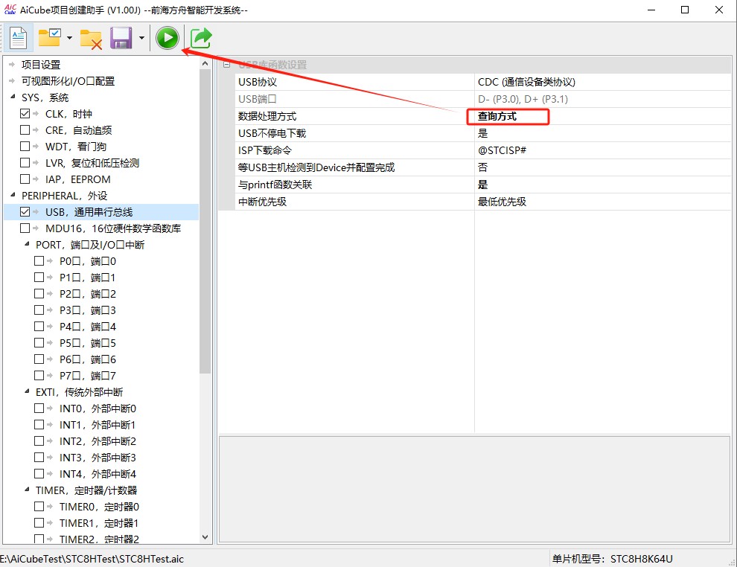Click the new project document icon

18,38
